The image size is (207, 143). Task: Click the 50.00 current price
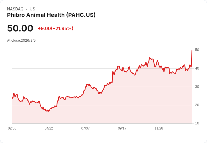tap(20, 28)
